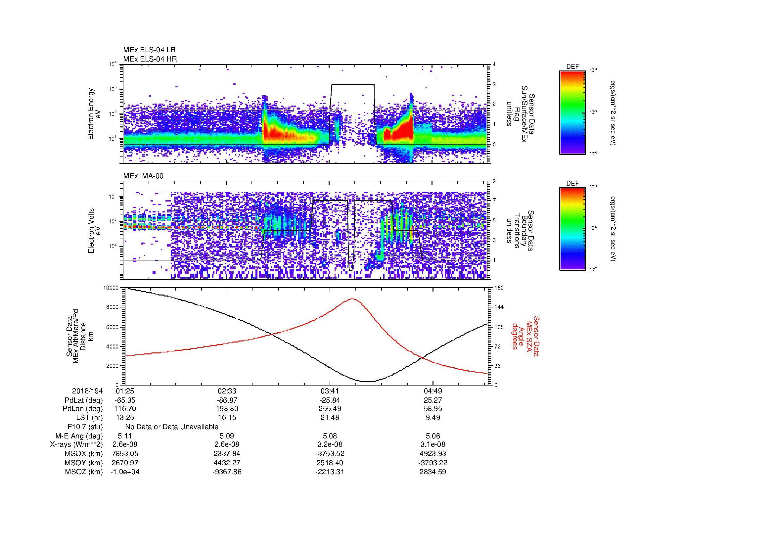Image resolution: width=774 pixels, height=547 pixels.
Task: Click the 'PdLat (deg)' row label
Action: click(x=84, y=400)
